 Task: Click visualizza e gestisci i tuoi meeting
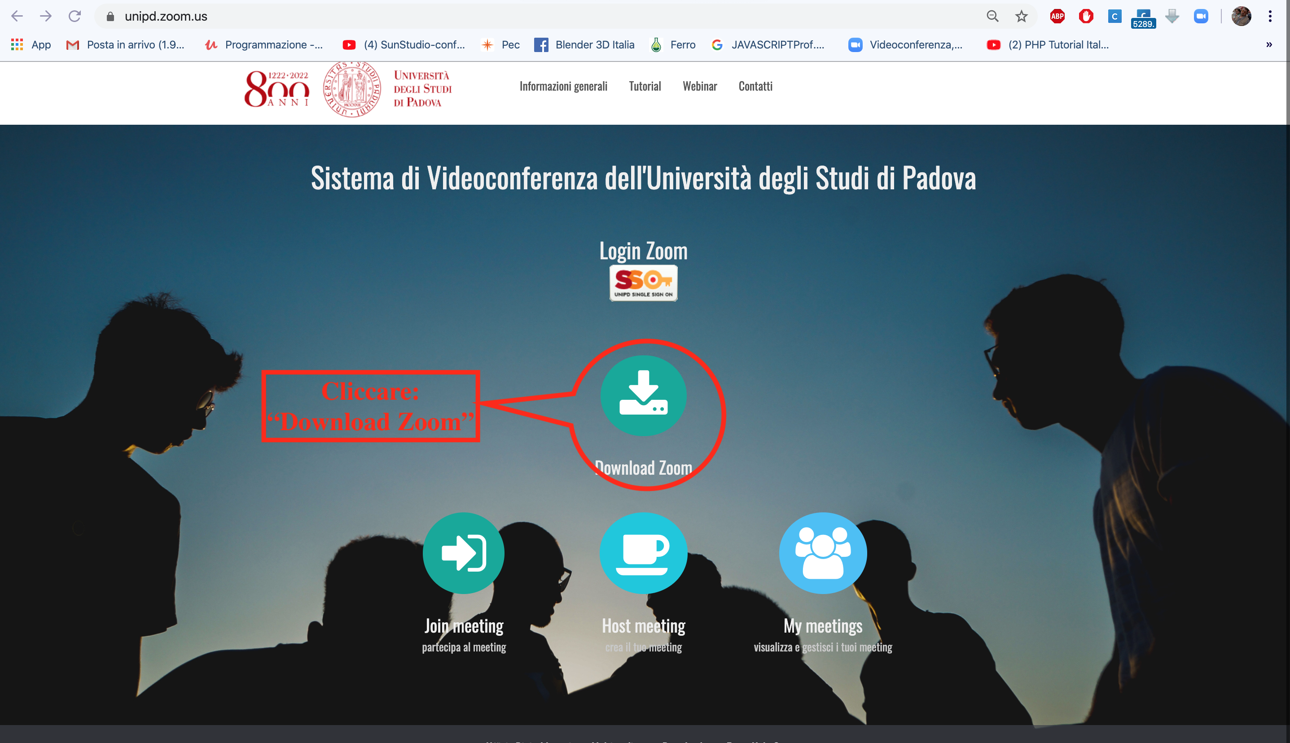point(823,647)
